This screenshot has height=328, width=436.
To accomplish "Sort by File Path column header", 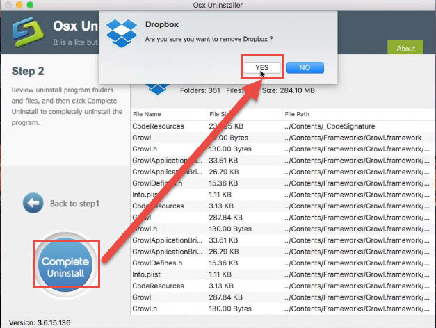I will pos(299,114).
